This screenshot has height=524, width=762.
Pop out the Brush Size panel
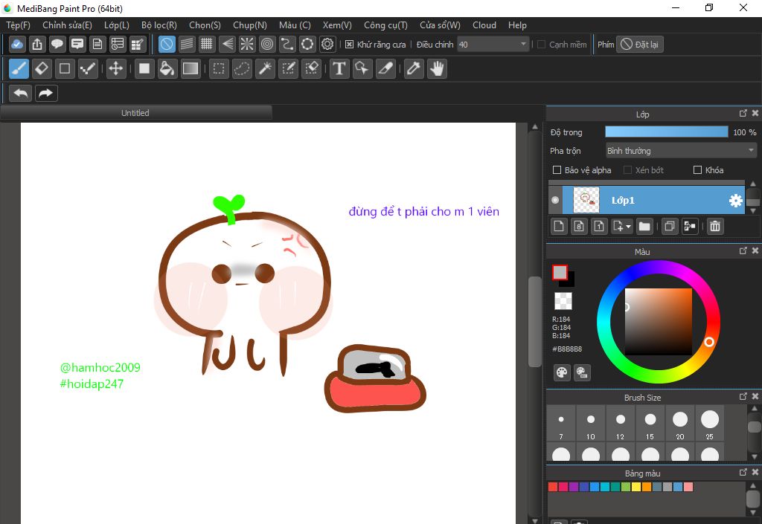click(x=743, y=396)
